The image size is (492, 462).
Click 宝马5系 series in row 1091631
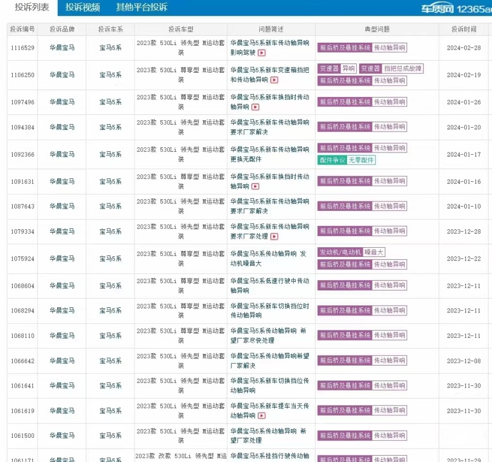(110, 181)
